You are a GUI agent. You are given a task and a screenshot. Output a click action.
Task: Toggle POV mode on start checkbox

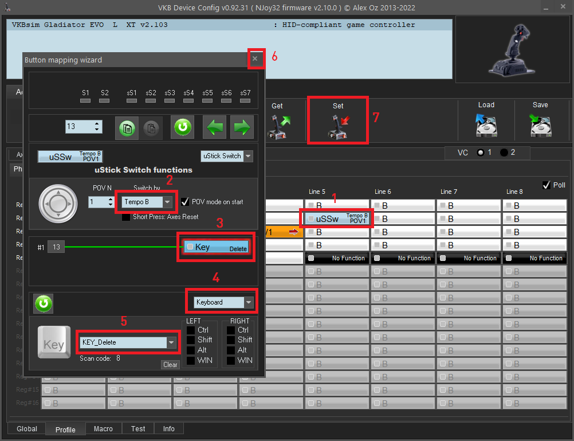(x=185, y=202)
